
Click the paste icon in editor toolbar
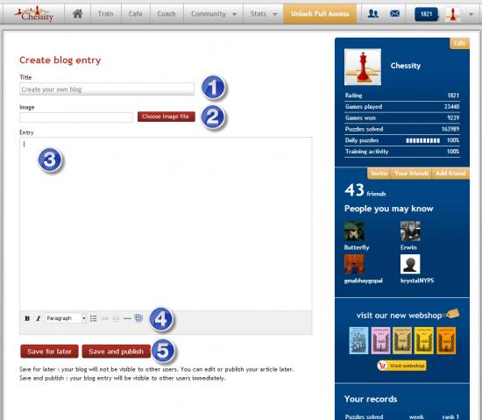(x=138, y=318)
